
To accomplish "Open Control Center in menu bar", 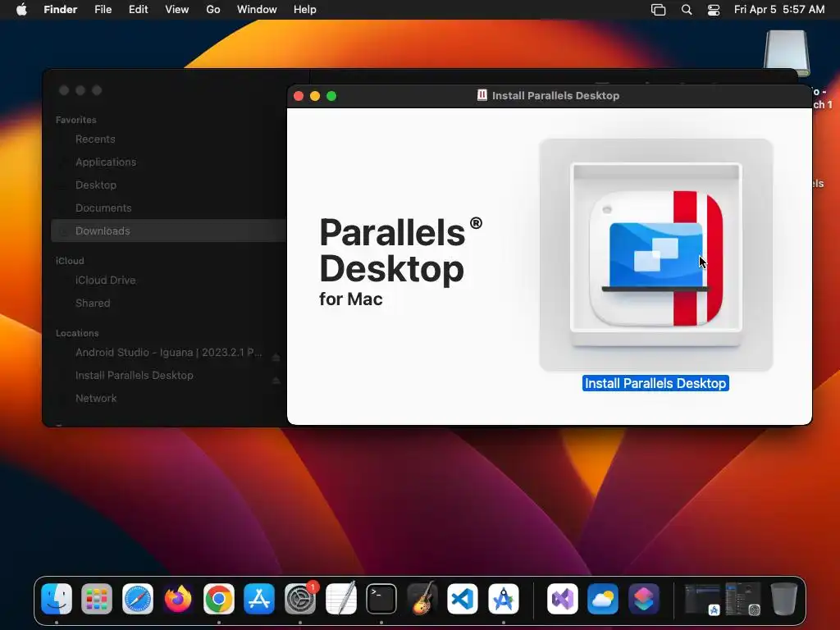I will coord(714,10).
